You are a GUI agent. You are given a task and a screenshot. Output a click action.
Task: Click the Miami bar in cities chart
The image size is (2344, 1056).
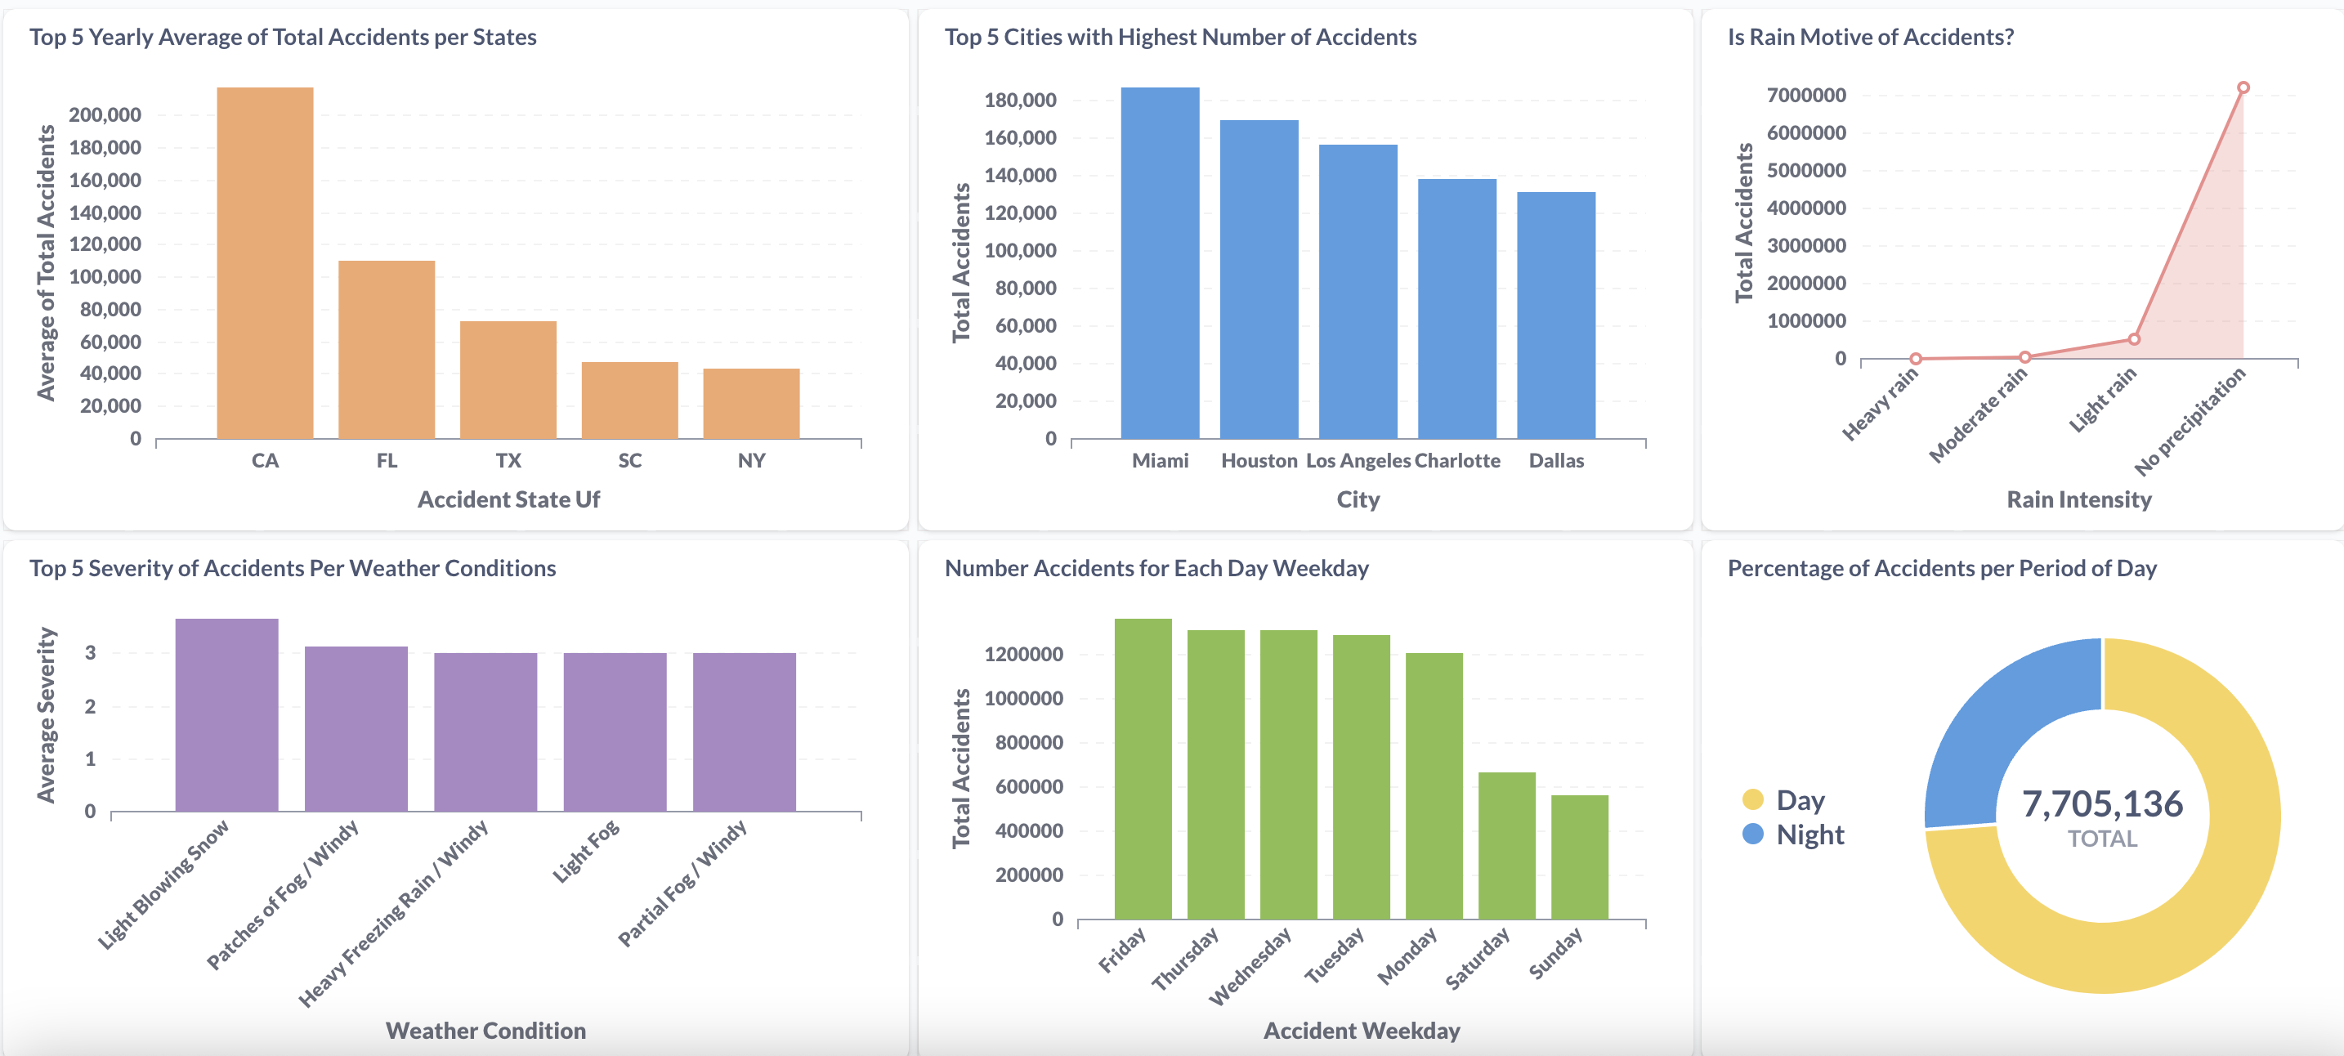(1159, 264)
